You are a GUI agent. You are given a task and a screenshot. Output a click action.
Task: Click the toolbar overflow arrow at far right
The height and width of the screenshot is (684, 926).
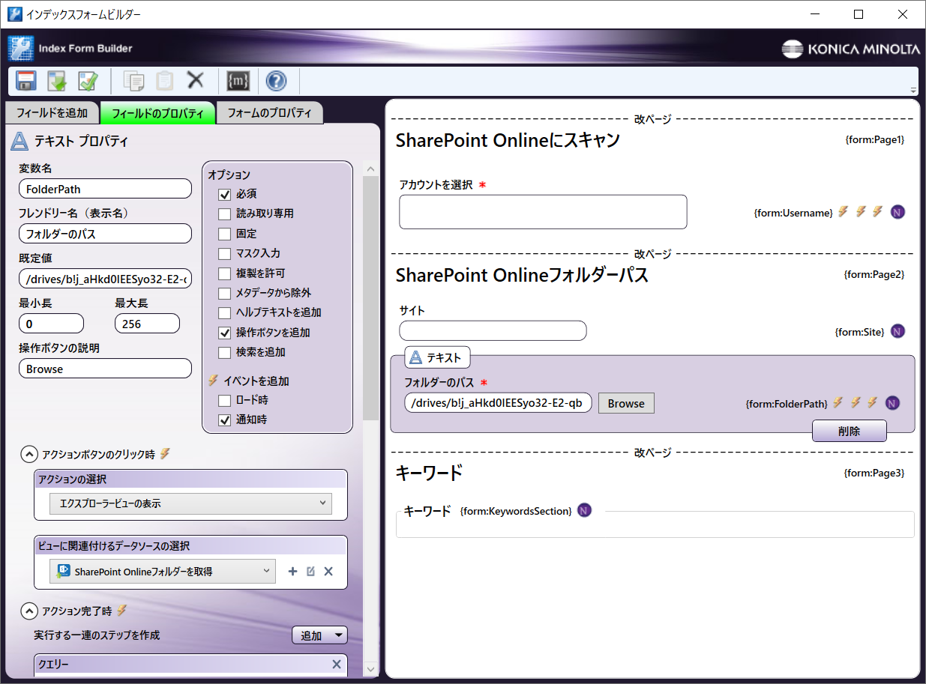point(913,90)
